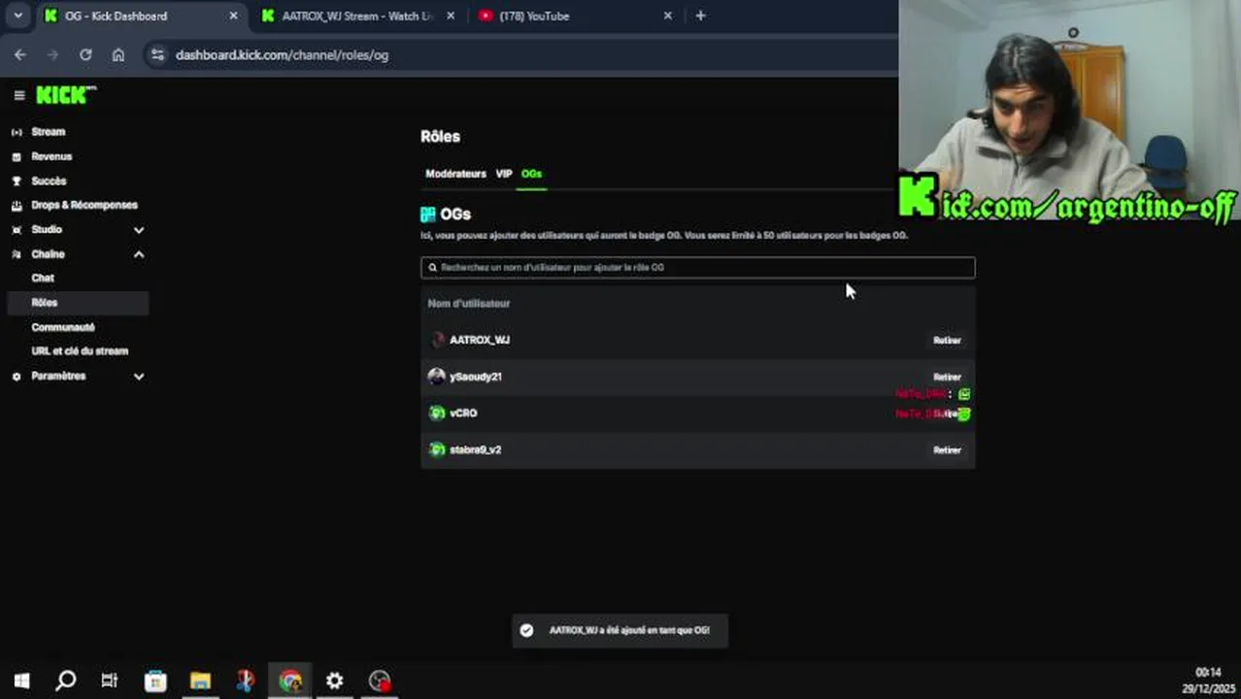The width and height of the screenshot is (1241, 699).
Task: Click vCRO green avatar icon
Action: tap(437, 414)
